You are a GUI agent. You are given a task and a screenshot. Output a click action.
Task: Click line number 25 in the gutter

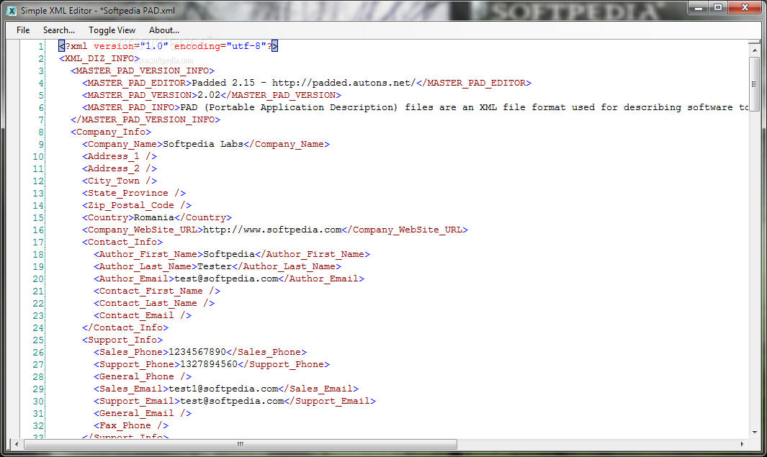tap(38, 339)
